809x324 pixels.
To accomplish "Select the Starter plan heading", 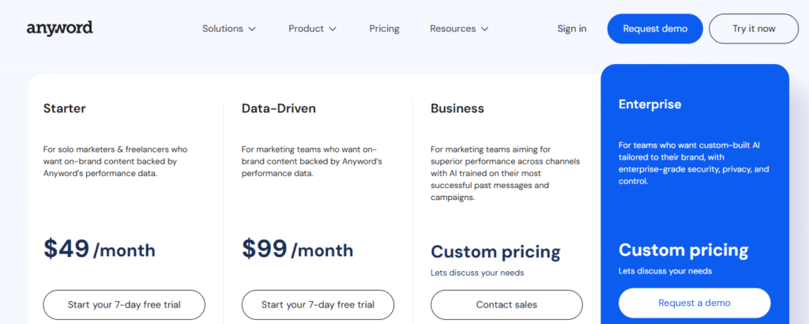I will pos(65,108).
